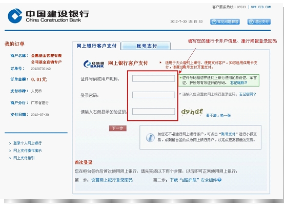Click 忘记密码? link
284x213 pixels.
[x=248, y=94]
